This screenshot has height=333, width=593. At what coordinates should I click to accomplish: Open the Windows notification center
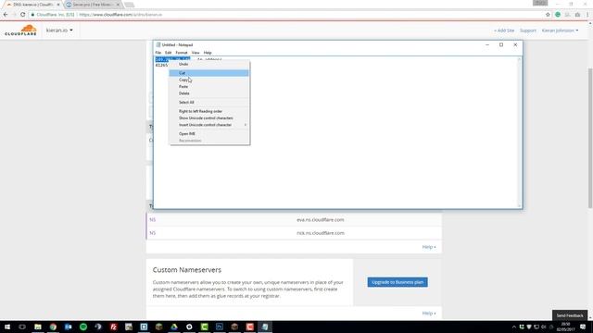[583, 327]
